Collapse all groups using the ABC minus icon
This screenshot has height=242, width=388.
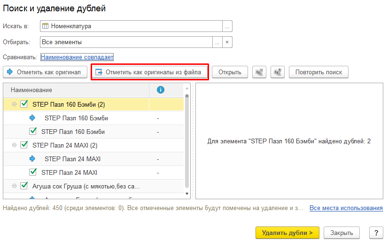(x=259, y=72)
